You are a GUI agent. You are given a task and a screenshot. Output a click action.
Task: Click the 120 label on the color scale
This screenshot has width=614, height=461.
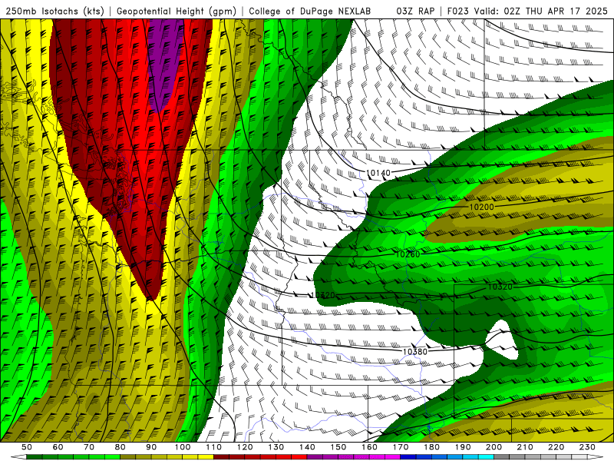(x=245, y=447)
